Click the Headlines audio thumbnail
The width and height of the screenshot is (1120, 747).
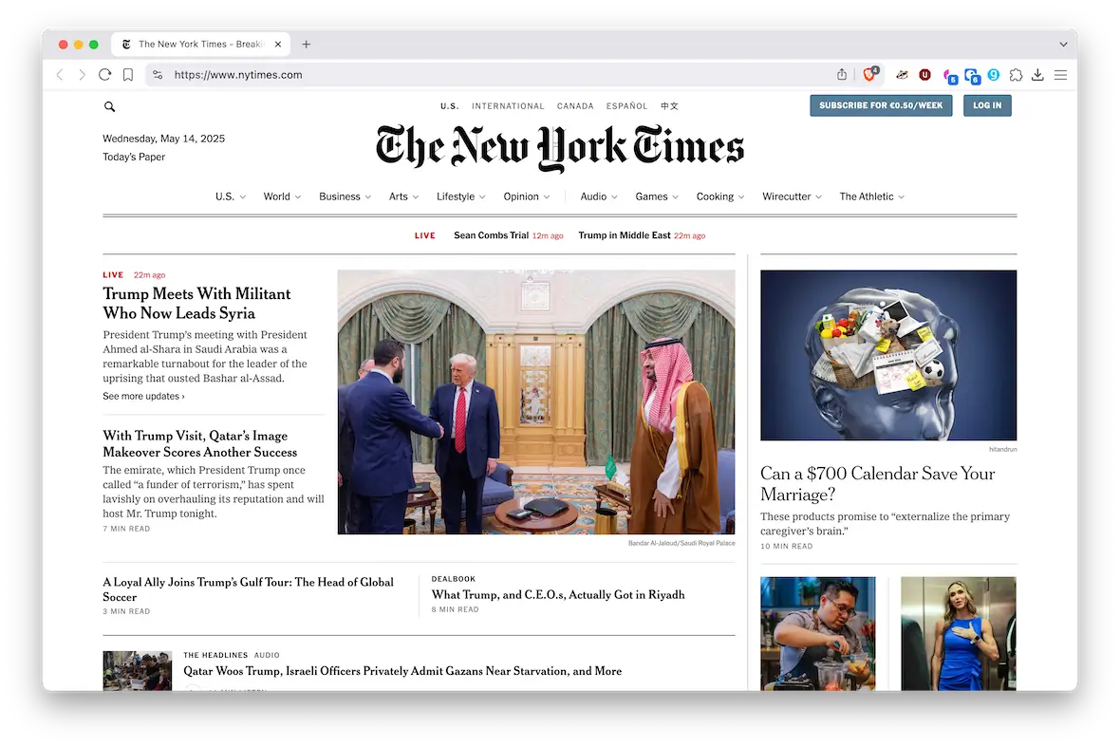pyautogui.click(x=137, y=670)
